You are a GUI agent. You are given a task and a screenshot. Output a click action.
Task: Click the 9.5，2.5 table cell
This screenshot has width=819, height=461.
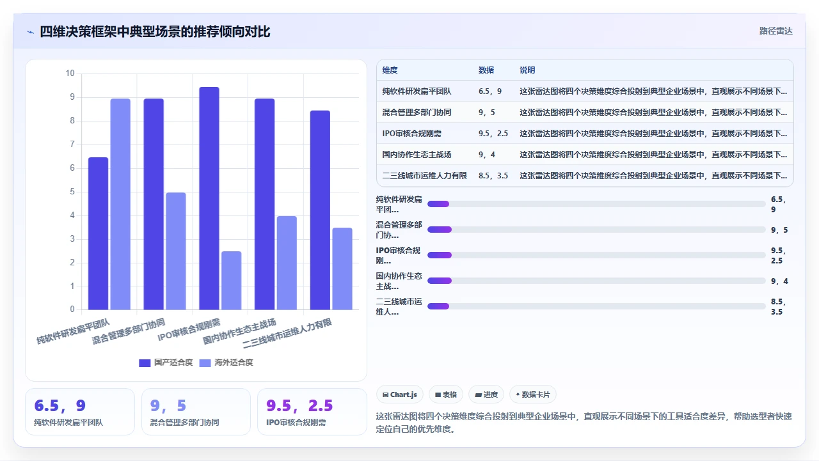tap(493, 134)
